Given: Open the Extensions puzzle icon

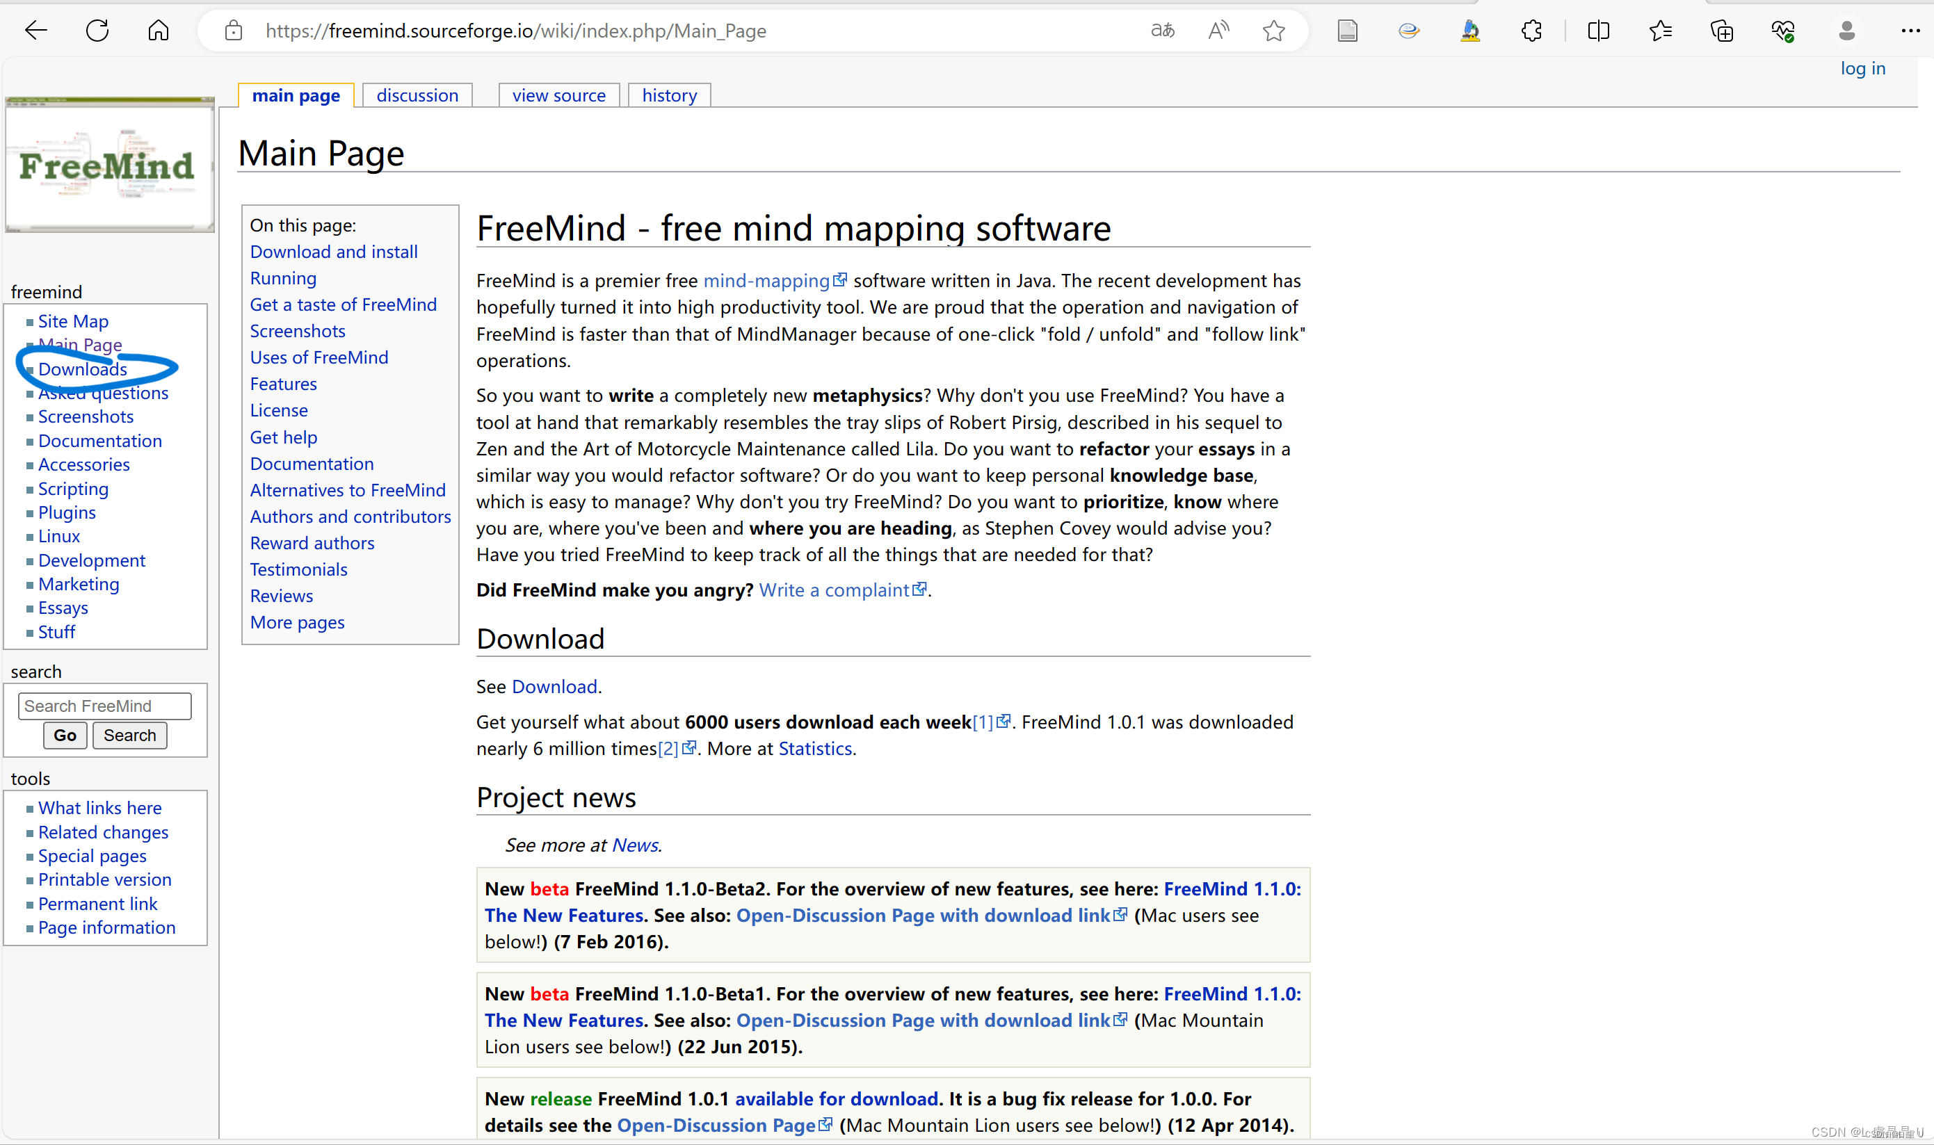Looking at the screenshot, I should pos(1531,31).
